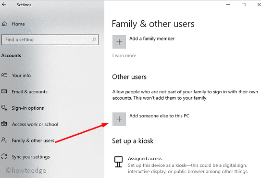The width and height of the screenshot is (261, 178).
Task: Go back with the Settings back arrow
Action: [4, 4]
